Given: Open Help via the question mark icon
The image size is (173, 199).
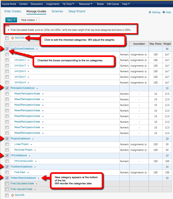Looking at the screenshot, I should [x=164, y=12].
